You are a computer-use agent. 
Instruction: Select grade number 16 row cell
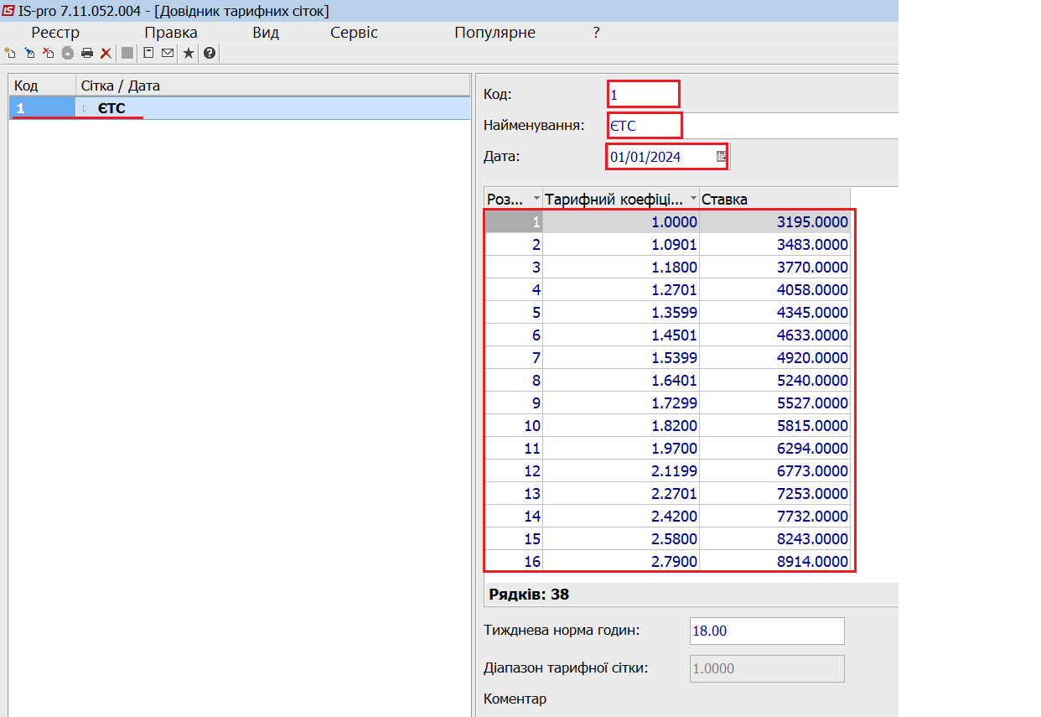514,562
